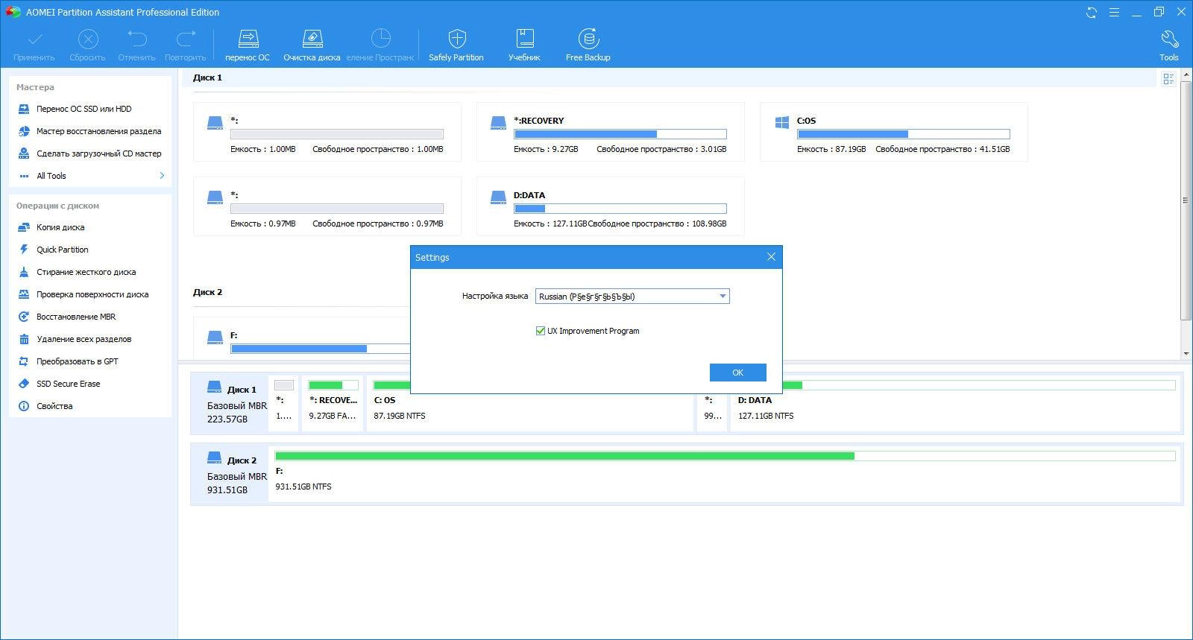Screen dimensions: 1193x640
Task: Select small 1.... unallocated block in disk map
Action: point(284,403)
